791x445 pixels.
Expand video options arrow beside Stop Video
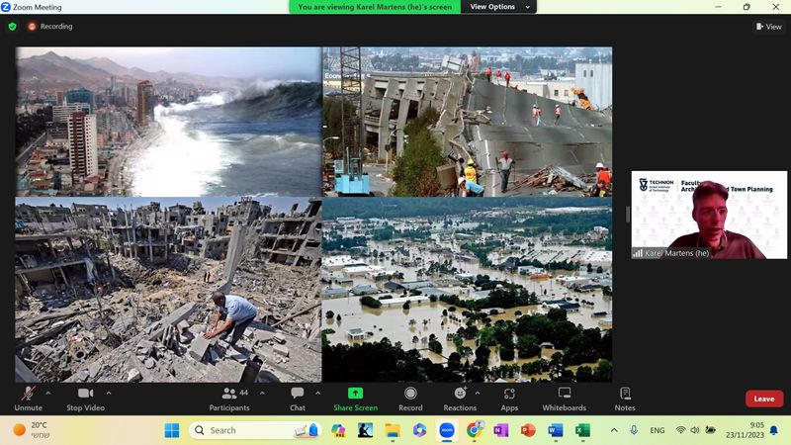[x=109, y=393]
